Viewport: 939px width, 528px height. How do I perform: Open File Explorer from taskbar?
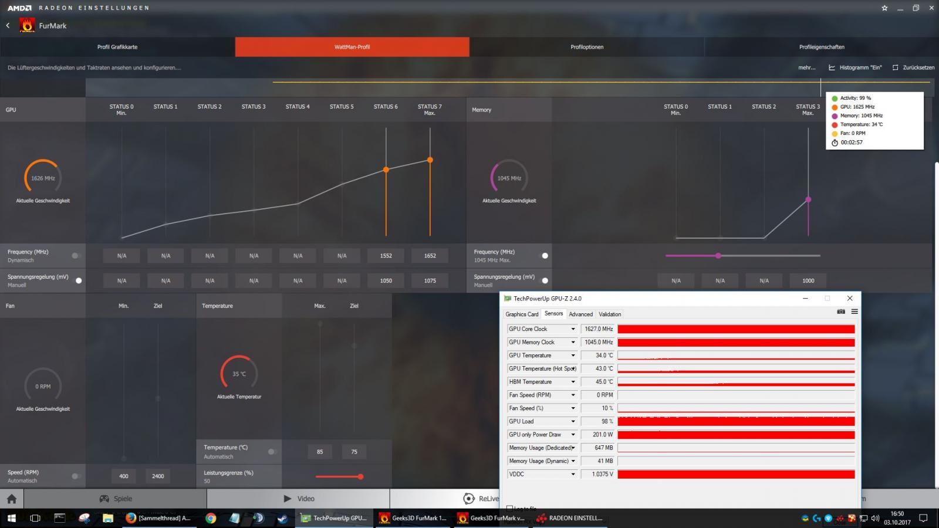tap(108, 518)
